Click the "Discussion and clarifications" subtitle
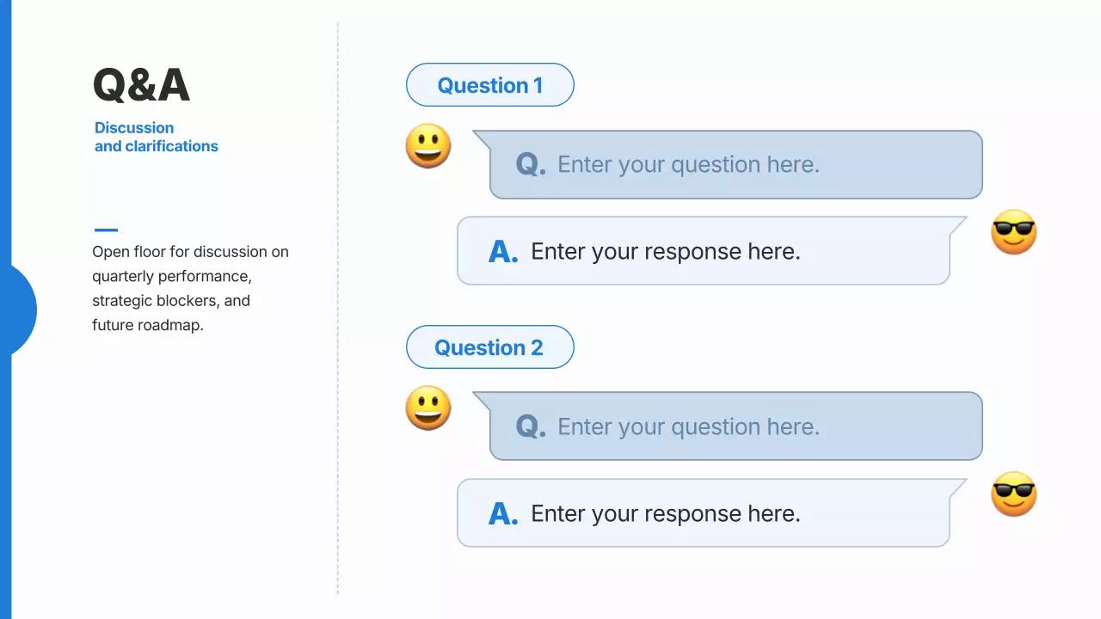The height and width of the screenshot is (619, 1101). [156, 138]
